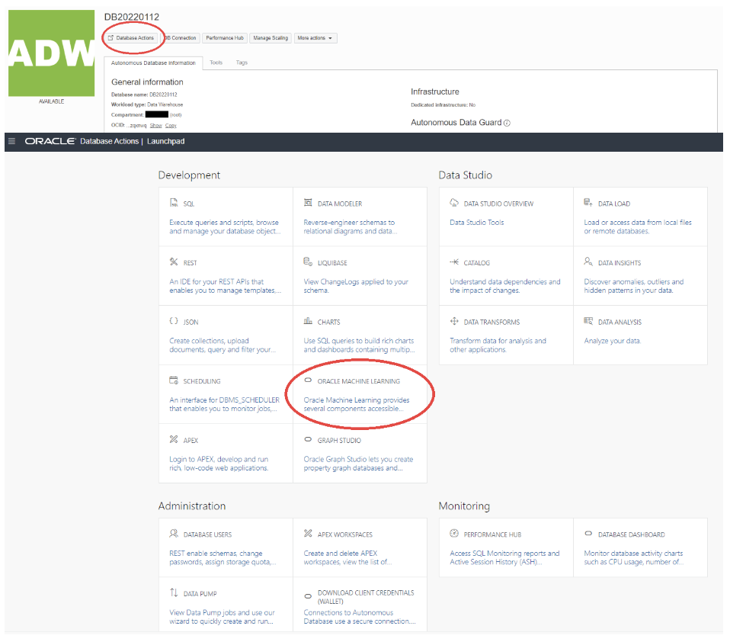Click the Launchpad header text
This screenshot has height=642, width=730.
pos(166,141)
